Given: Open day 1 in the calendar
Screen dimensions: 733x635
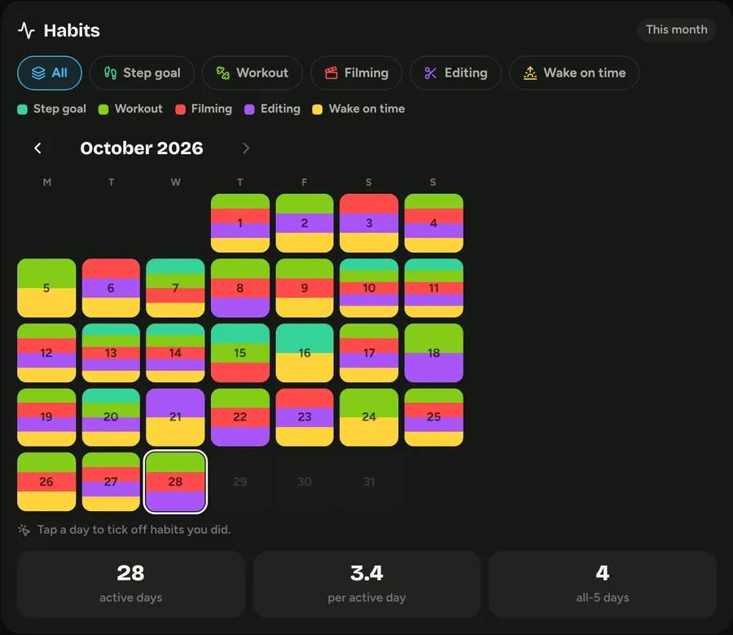Looking at the screenshot, I should click(x=239, y=223).
